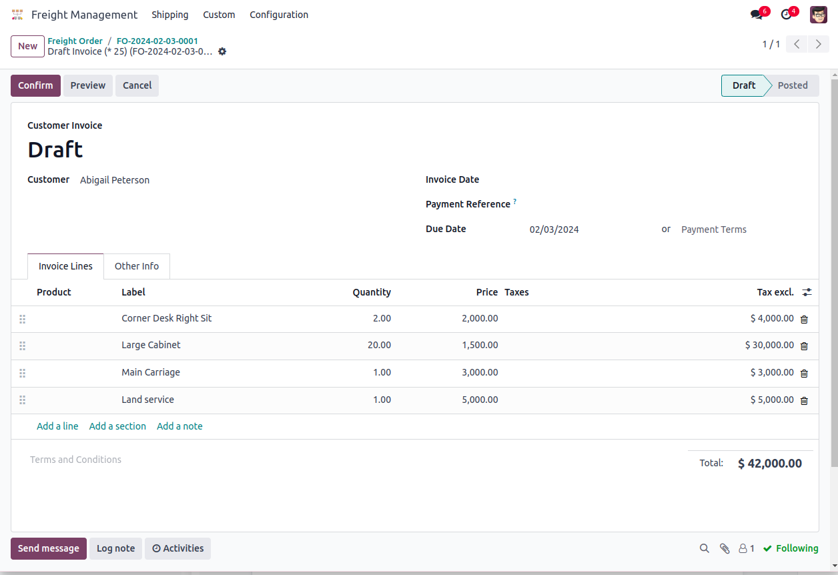The height and width of the screenshot is (575, 838).
Task: Open the Configuration menu
Action: point(279,15)
